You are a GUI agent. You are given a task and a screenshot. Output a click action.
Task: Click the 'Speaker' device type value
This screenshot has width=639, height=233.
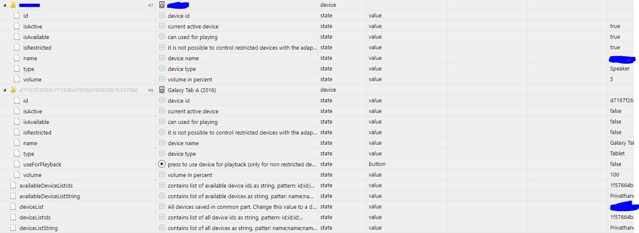(619, 69)
